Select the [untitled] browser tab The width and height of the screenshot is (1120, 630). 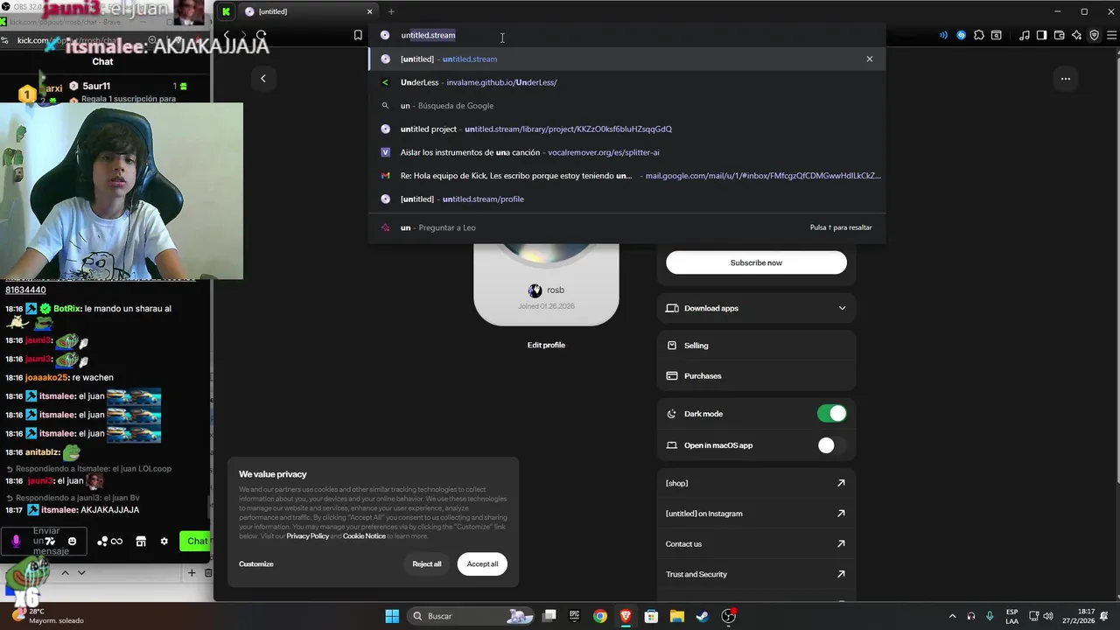point(308,11)
